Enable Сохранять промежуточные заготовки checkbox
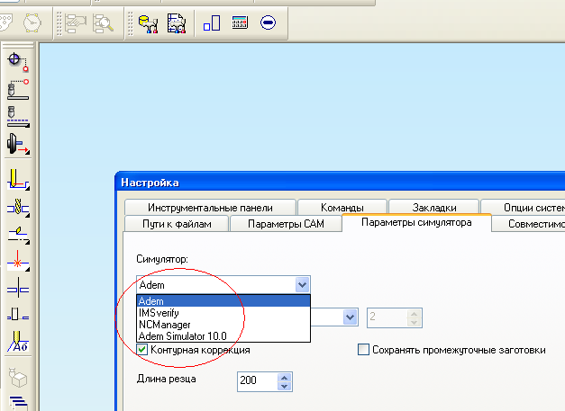This screenshot has height=411, width=565. pyautogui.click(x=364, y=350)
